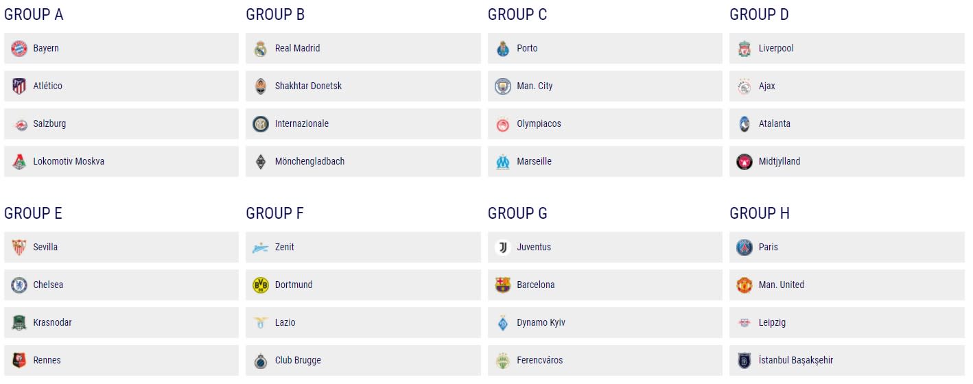Select the Barcelona crest icon
Image resolution: width=973 pixels, height=384 pixels.
pyautogui.click(x=503, y=285)
